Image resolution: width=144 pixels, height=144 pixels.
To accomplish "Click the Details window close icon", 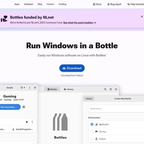I will [35, 88].
